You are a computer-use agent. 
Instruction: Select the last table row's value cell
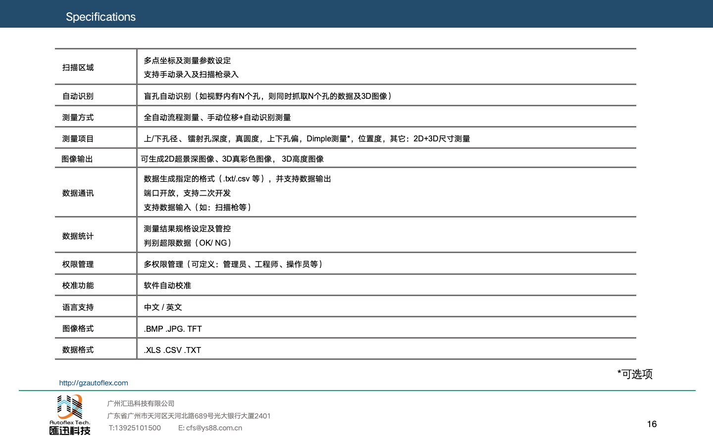coord(386,349)
